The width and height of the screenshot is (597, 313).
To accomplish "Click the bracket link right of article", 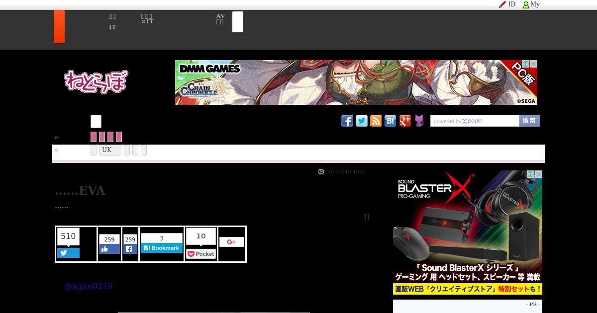I will [x=367, y=217].
